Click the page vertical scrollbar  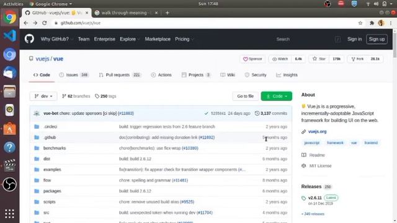tap(395, 45)
